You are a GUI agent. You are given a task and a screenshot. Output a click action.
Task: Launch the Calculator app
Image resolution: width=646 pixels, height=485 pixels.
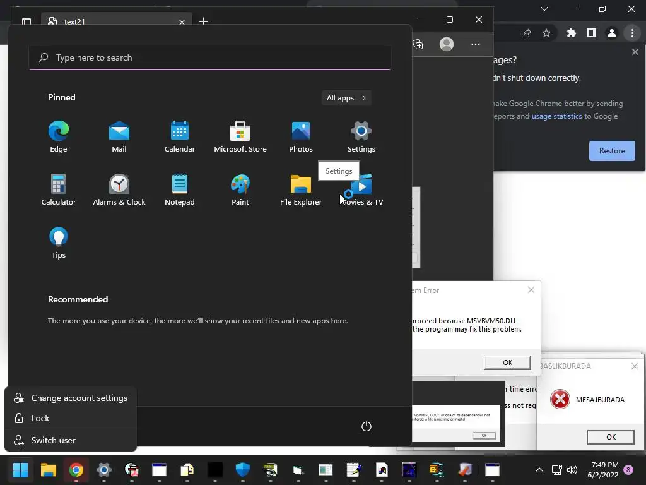click(59, 189)
